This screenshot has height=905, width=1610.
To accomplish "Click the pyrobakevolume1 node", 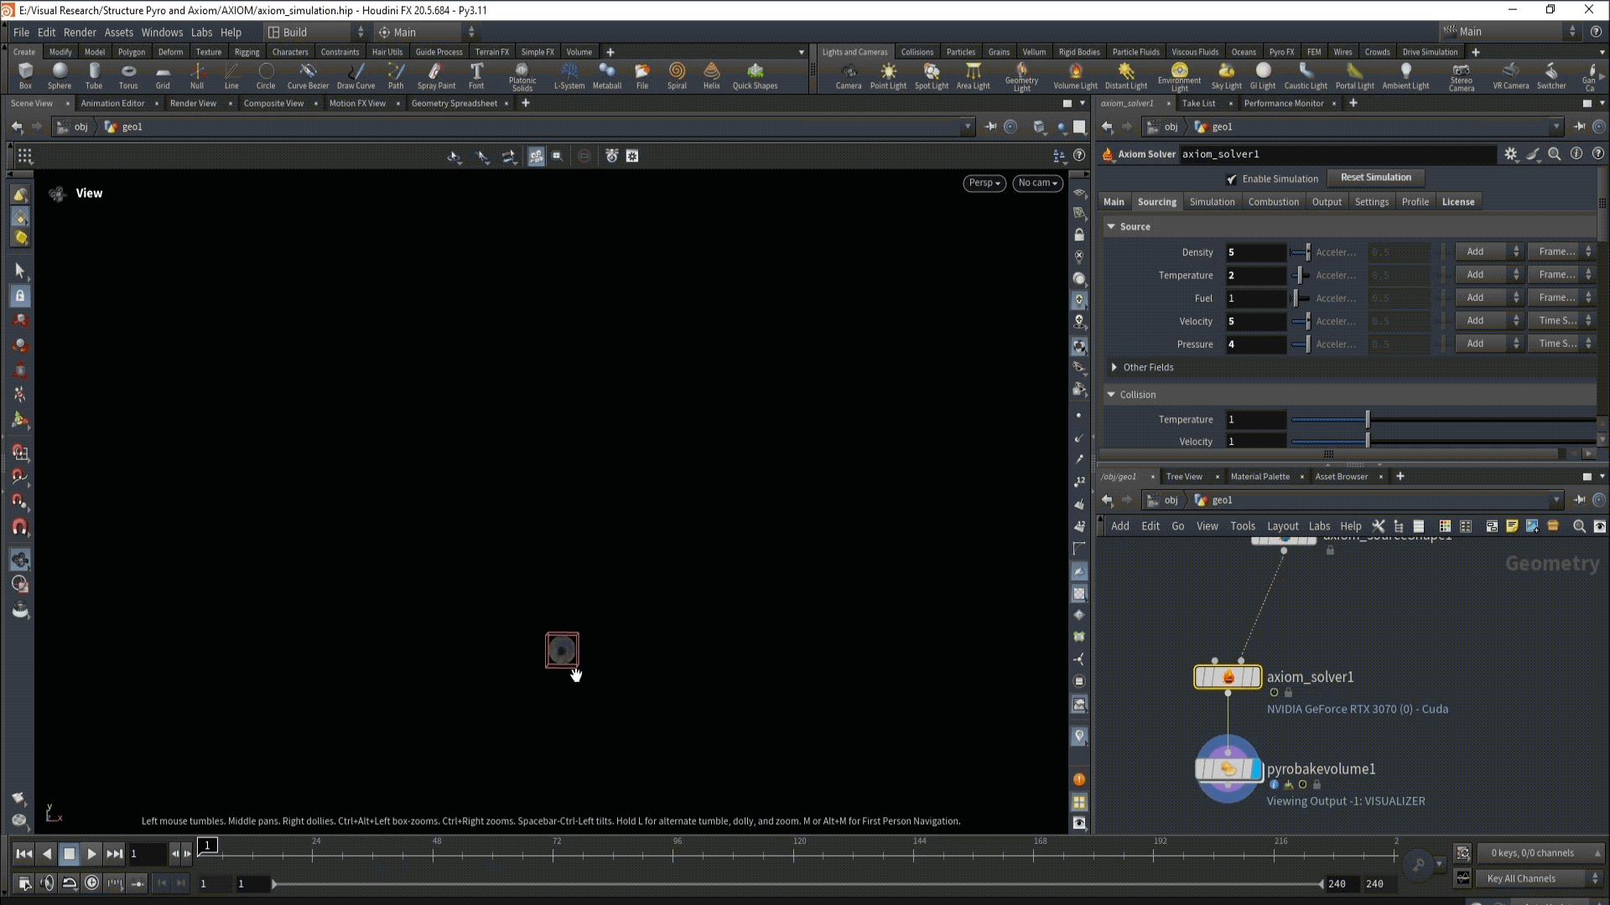I will click(1228, 769).
